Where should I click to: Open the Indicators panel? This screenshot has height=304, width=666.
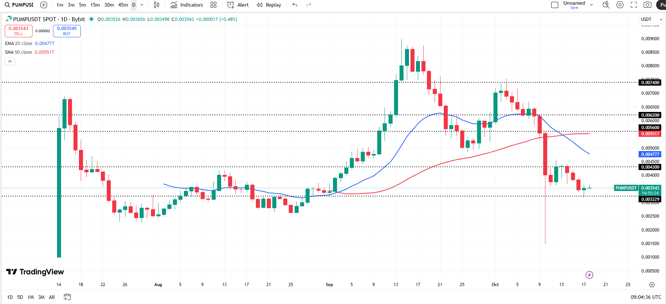coord(187,5)
